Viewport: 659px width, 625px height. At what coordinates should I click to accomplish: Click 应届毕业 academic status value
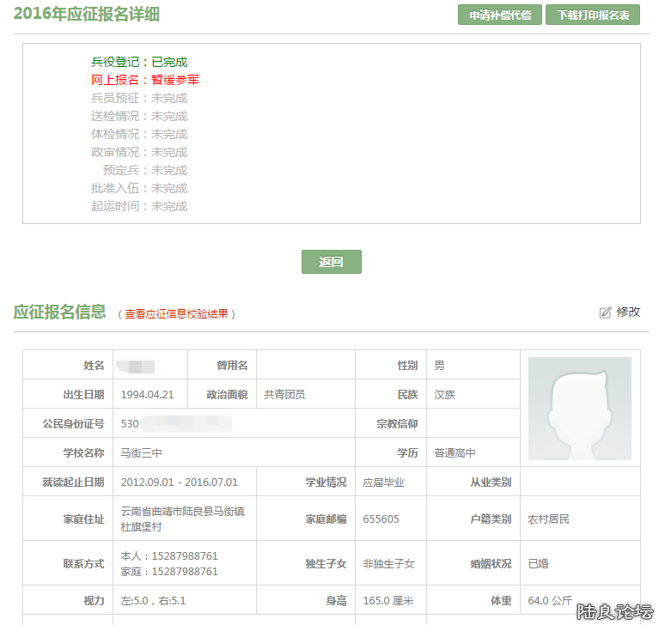tap(384, 482)
